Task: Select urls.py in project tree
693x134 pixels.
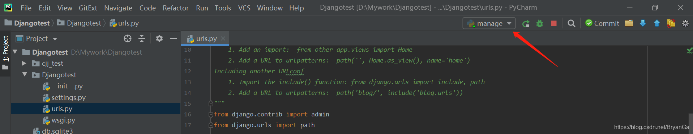Action: (x=95, y=108)
